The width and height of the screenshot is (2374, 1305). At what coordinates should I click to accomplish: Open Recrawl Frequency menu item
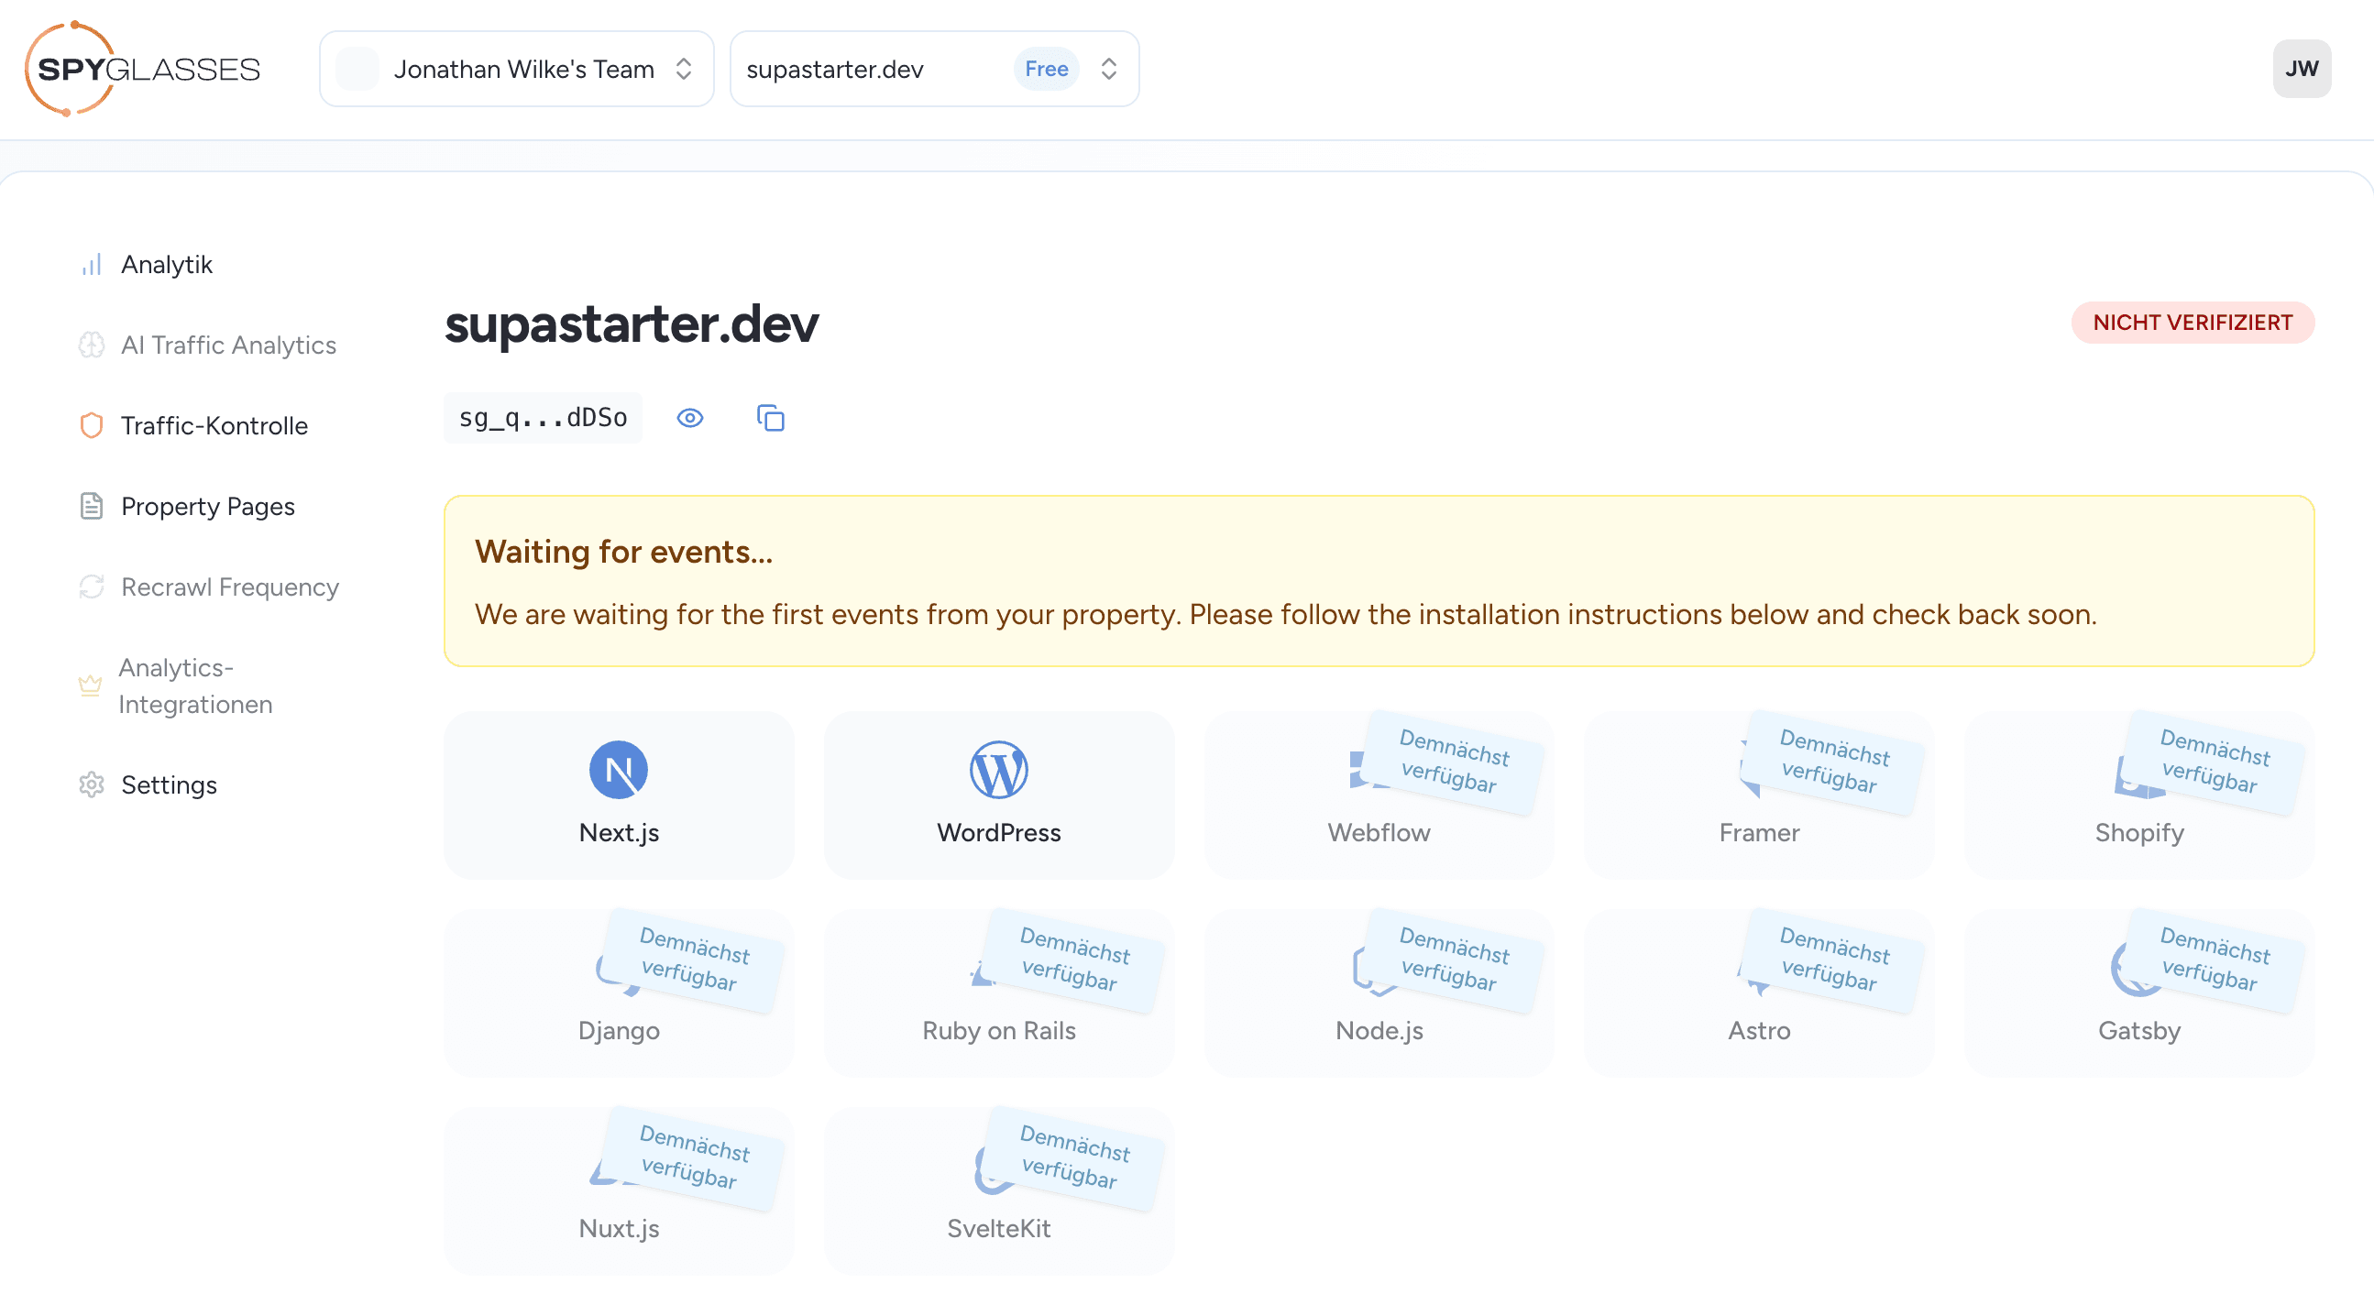tap(229, 587)
